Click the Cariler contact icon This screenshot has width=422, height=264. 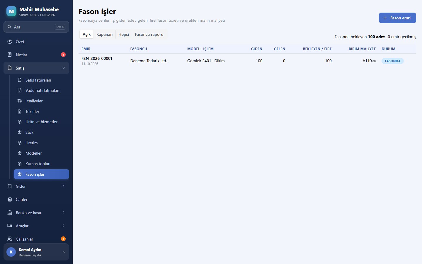[x=10, y=199]
